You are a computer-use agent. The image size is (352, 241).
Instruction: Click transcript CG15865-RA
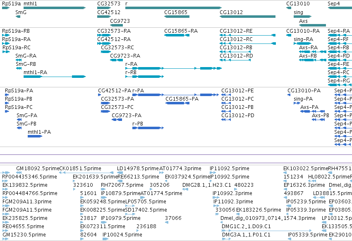(181, 31)
